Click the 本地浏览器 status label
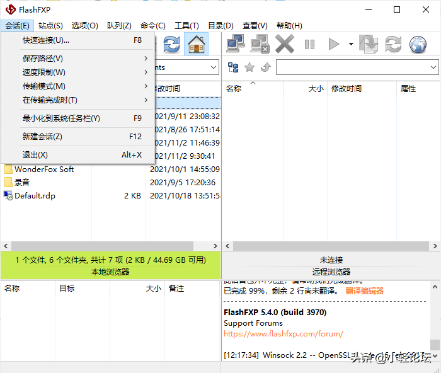This screenshot has height=373, width=441. pos(110,272)
